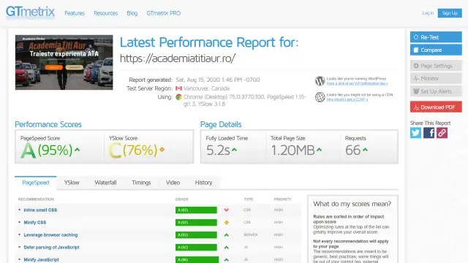The width and height of the screenshot is (468, 263).
Task: Click orange diamond beside YSlow Score
Action: [162, 150]
